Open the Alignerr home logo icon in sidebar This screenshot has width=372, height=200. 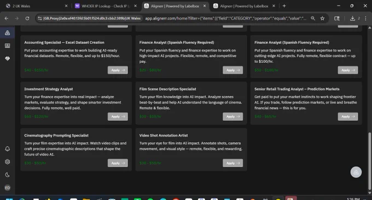point(7,33)
